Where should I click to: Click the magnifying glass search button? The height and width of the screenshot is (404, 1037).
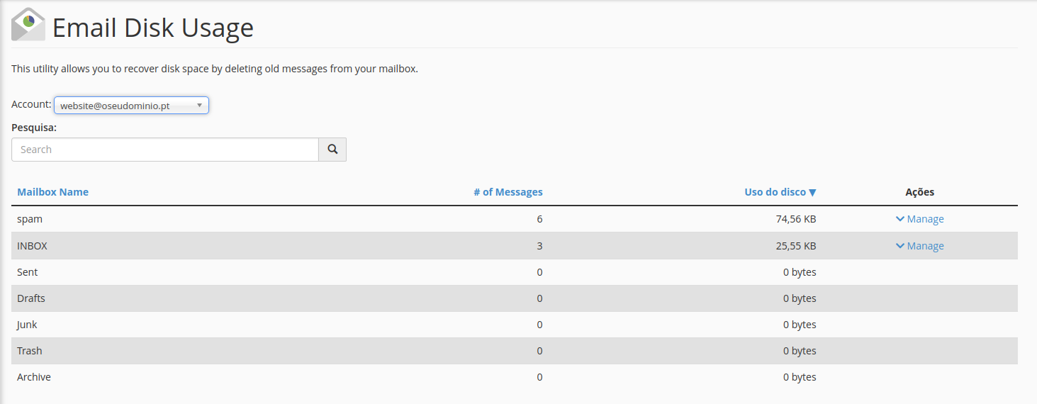[x=332, y=150]
